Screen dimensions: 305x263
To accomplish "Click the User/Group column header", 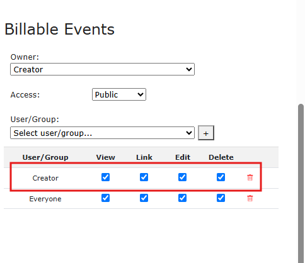I will click(45, 157).
